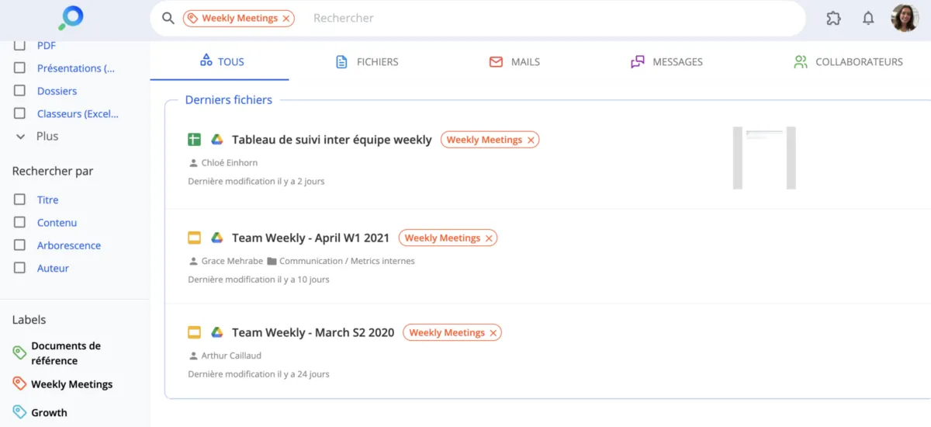Toggle the PDF checkbox
This screenshot has width=931, height=427.
click(x=20, y=46)
